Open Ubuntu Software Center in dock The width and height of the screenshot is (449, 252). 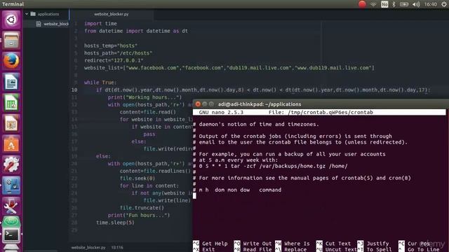(11, 143)
